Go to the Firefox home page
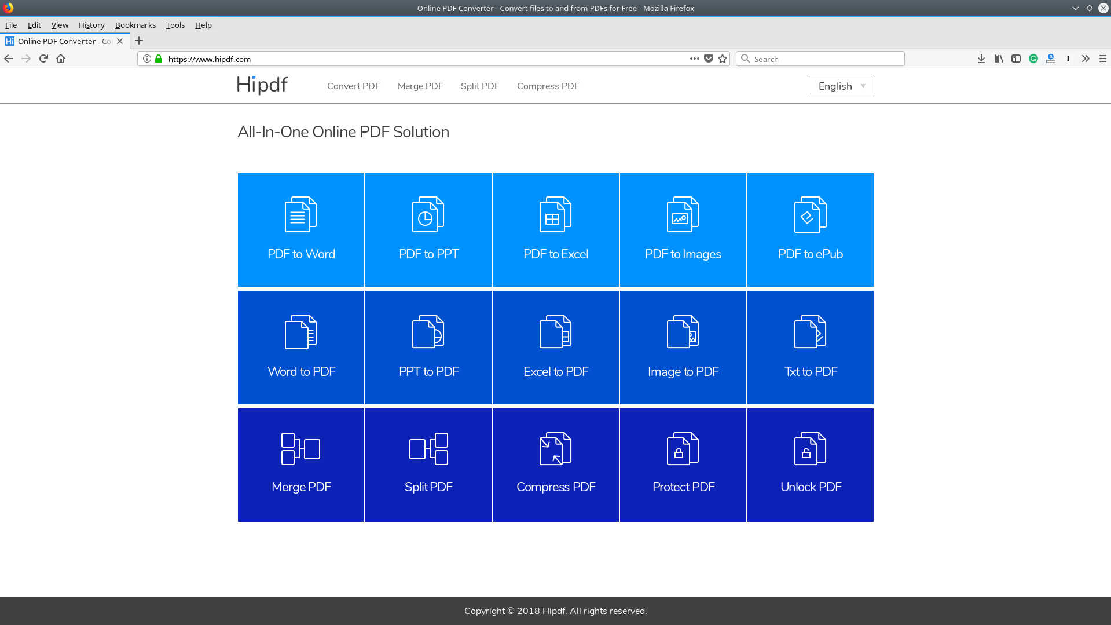Viewport: 1111px width, 625px height. (61, 59)
